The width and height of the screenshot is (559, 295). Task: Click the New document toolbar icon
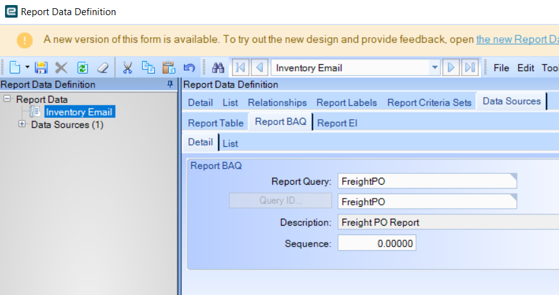[x=14, y=67]
